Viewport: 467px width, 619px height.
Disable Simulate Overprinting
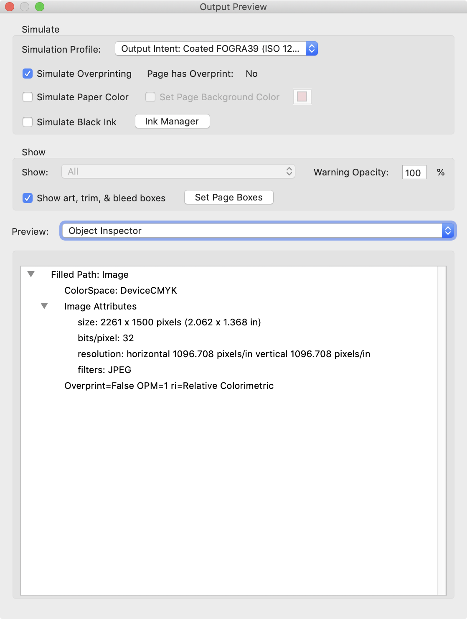click(x=28, y=74)
